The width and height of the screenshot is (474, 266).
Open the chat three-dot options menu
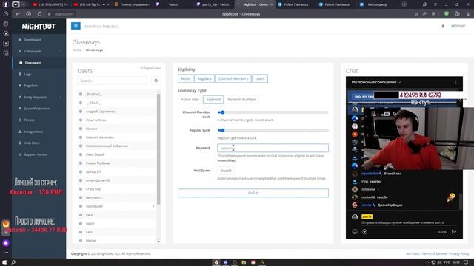456,82
